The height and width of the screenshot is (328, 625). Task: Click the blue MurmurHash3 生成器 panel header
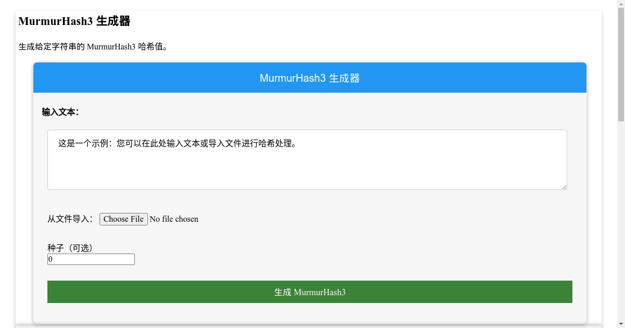click(x=309, y=78)
